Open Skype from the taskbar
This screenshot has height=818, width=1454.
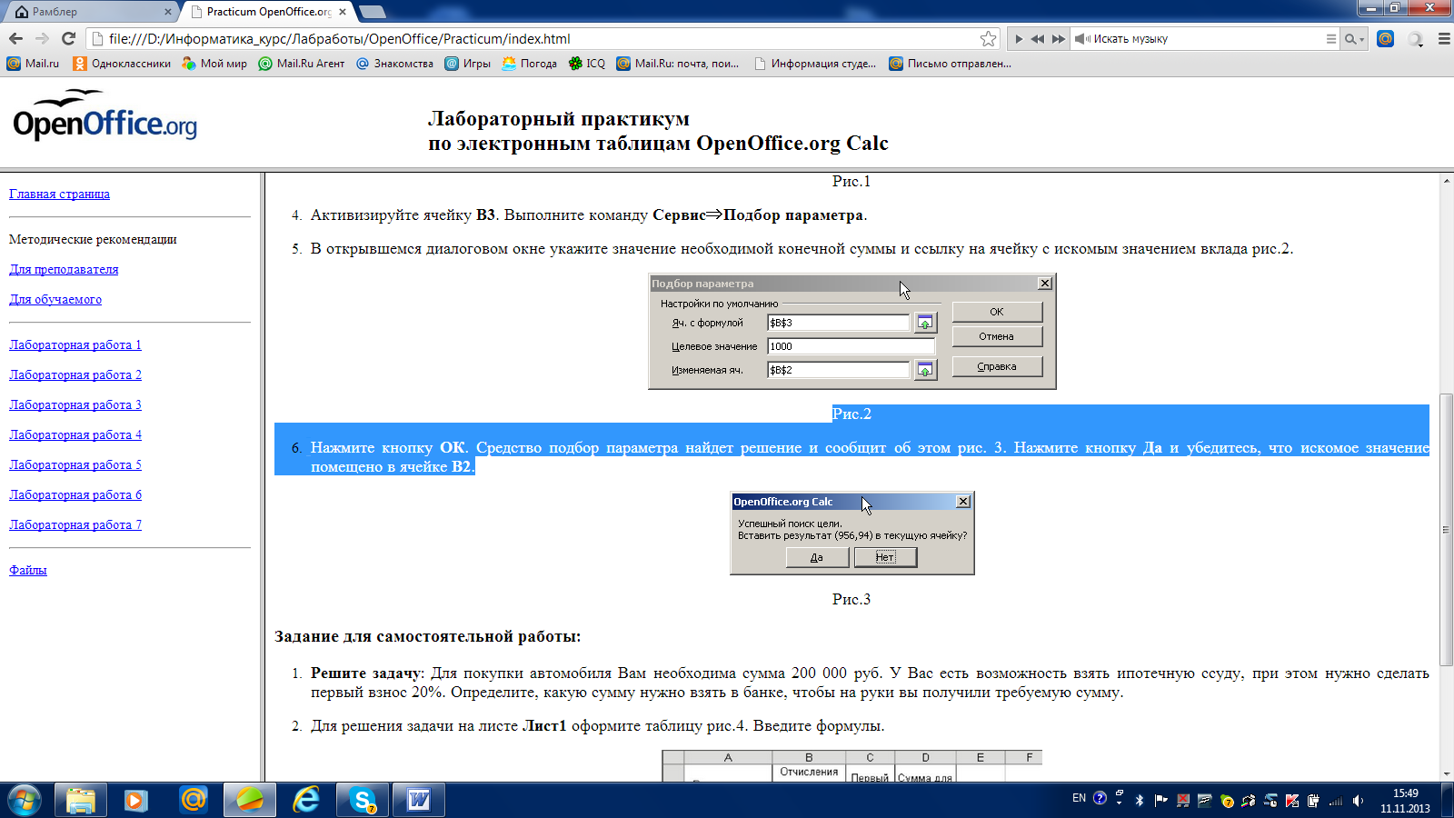tap(363, 801)
